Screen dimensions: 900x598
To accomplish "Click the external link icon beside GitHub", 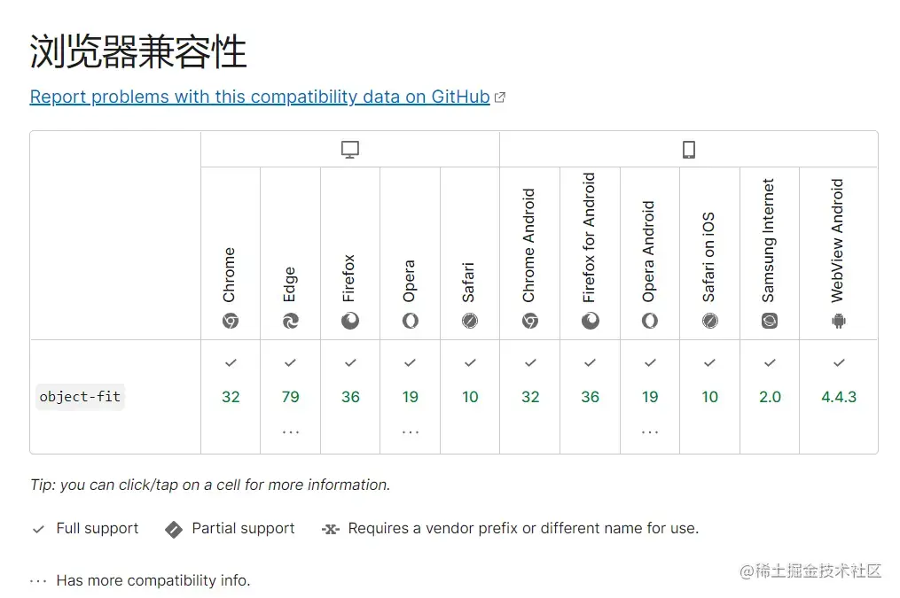I will [x=500, y=97].
